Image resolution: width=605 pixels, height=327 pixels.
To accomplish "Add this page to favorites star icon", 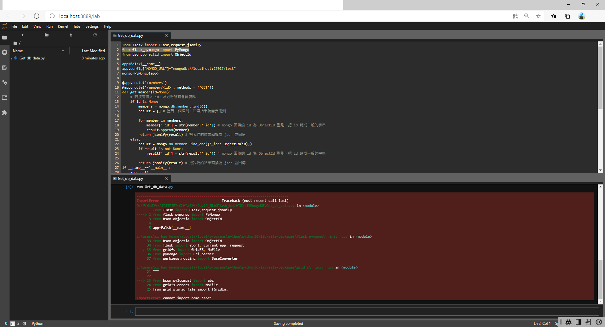I will point(538,16).
